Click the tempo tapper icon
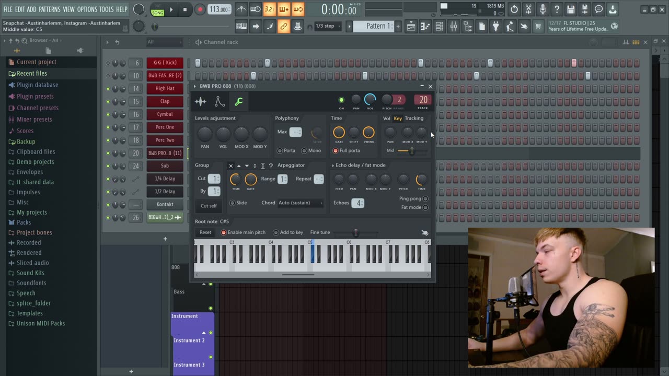 click(510, 26)
